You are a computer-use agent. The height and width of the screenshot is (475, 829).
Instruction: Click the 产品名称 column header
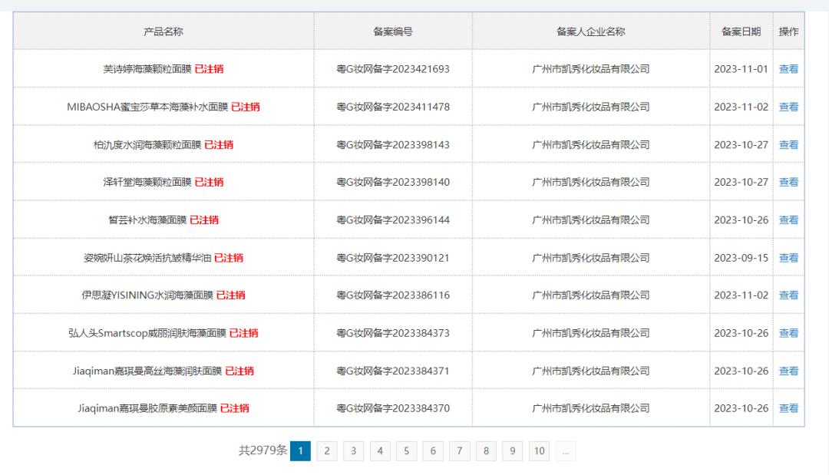pyautogui.click(x=164, y=31)
